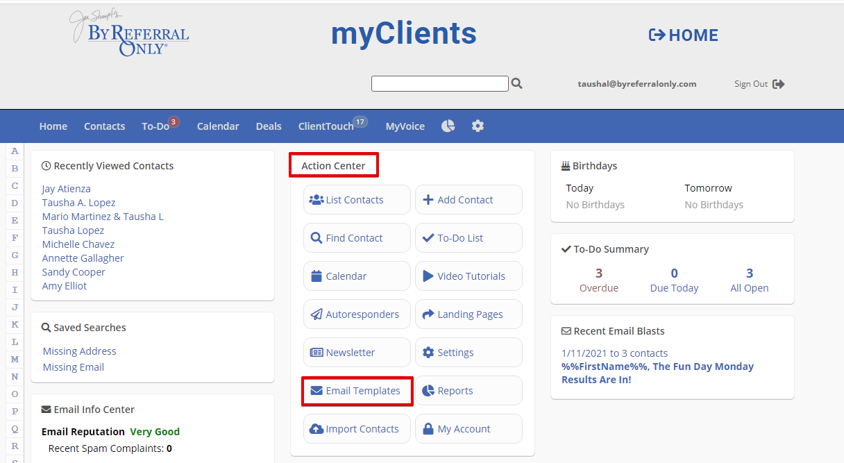The height and width of the screenshot is (463, 844).
Task: Filter contacts by letter P
Action: (15, 412)
